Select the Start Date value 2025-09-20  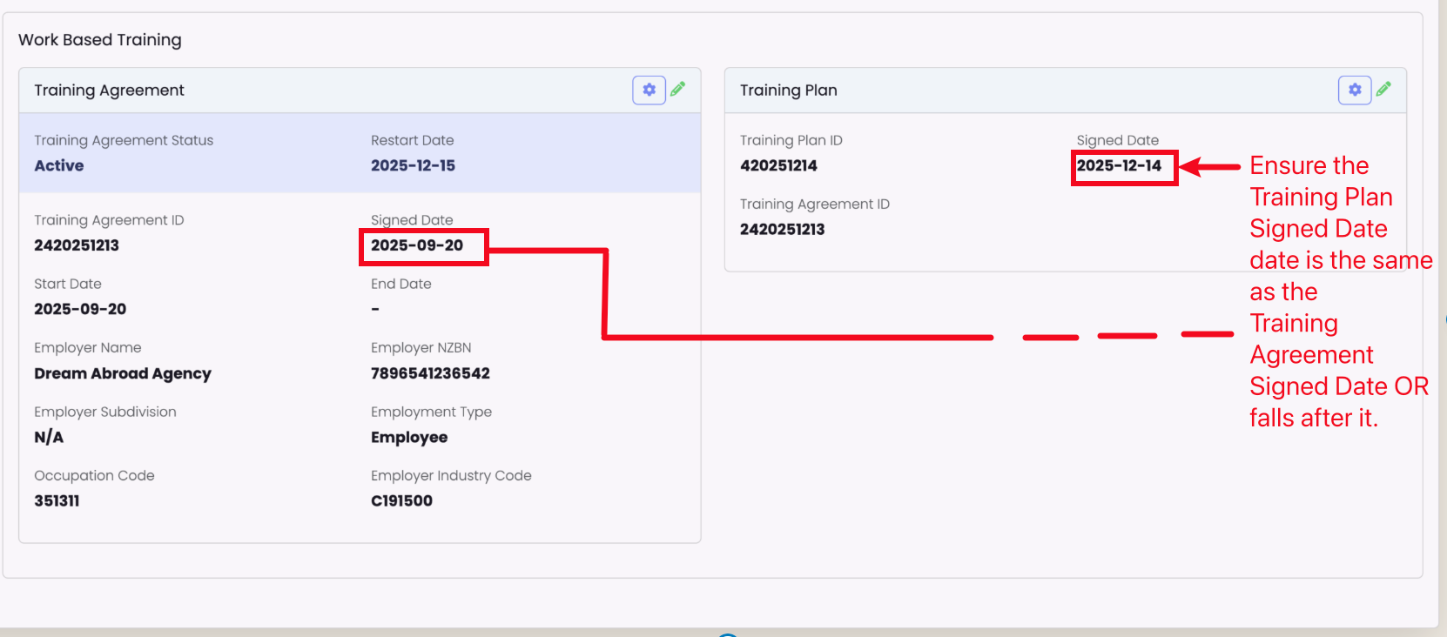click(x=80, y=309)
